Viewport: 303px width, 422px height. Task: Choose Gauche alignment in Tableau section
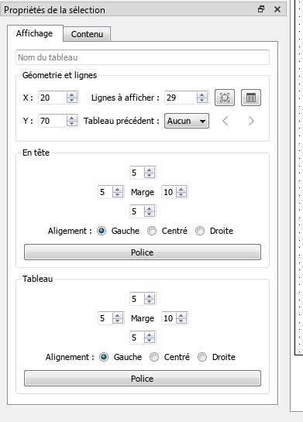pos(104,357)
